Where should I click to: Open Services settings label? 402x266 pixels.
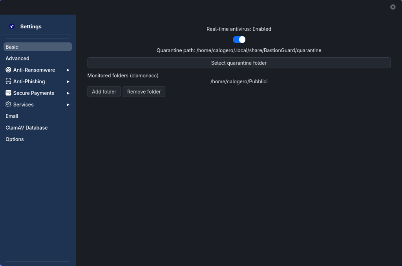click(23, 105)
